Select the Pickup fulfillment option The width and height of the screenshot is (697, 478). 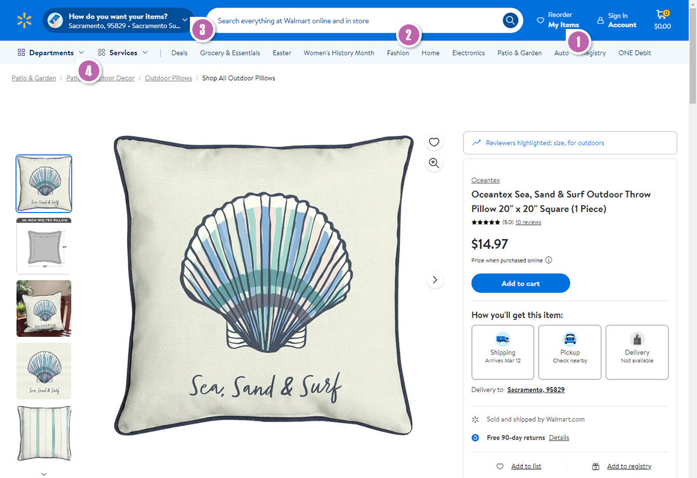(x=570, y=352)
